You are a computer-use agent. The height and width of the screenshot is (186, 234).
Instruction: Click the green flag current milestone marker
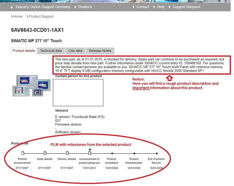click(90, 149)
